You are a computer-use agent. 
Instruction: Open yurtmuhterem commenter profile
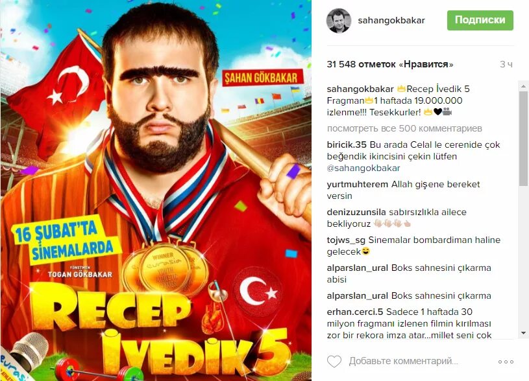(x=357, y=185)
